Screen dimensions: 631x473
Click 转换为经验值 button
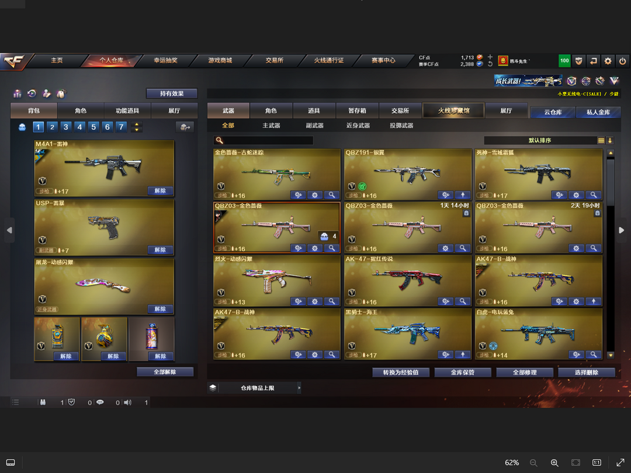pos(400,373)
